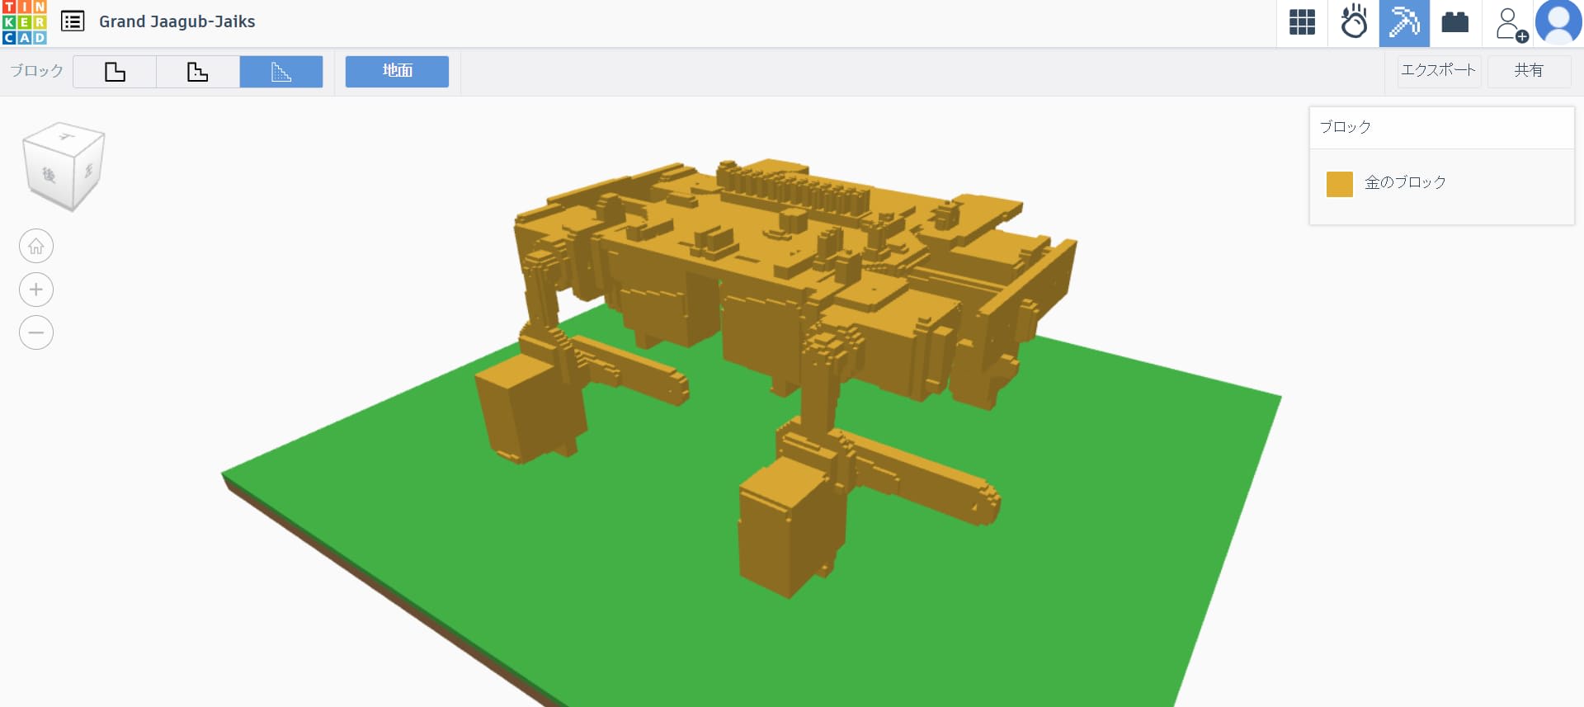This screenshot has height=707, width=1584.
Task: Reset view with the home button
Action: coord(36,246)
